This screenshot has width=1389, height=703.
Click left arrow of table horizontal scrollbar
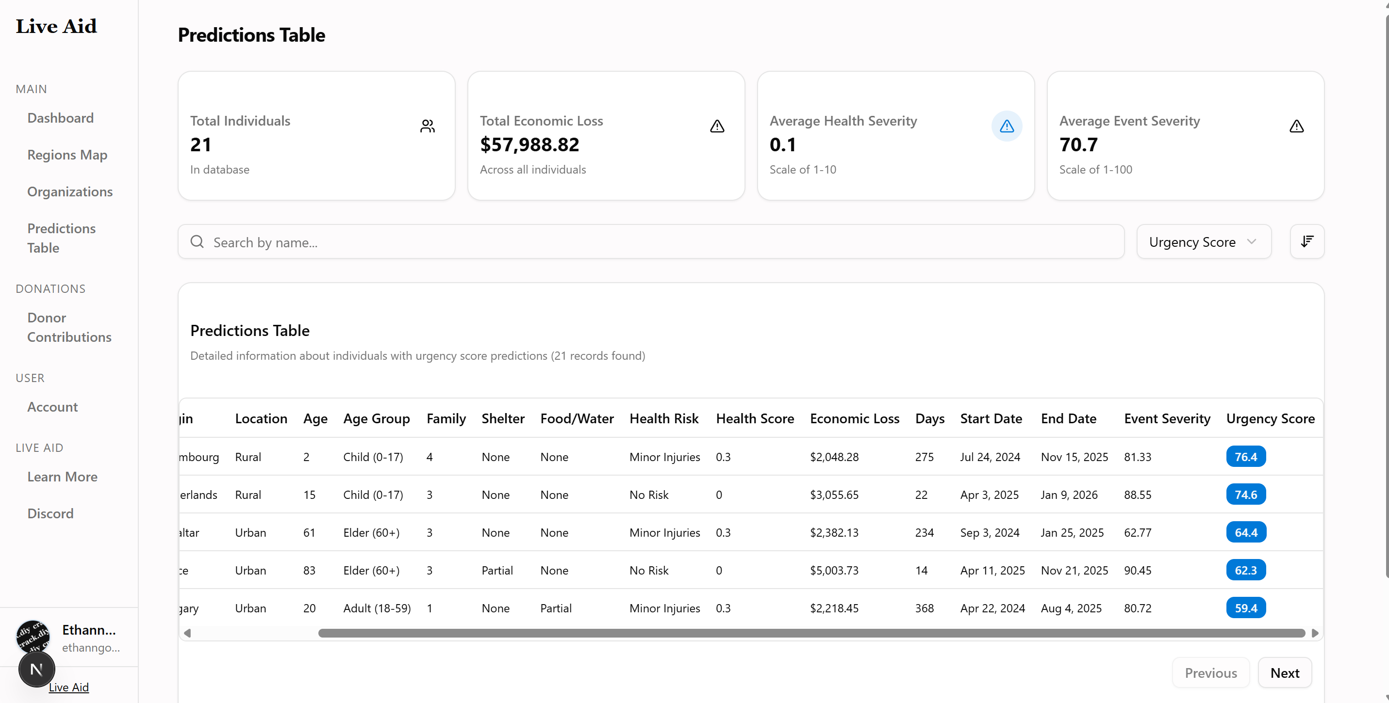(187, 633)
